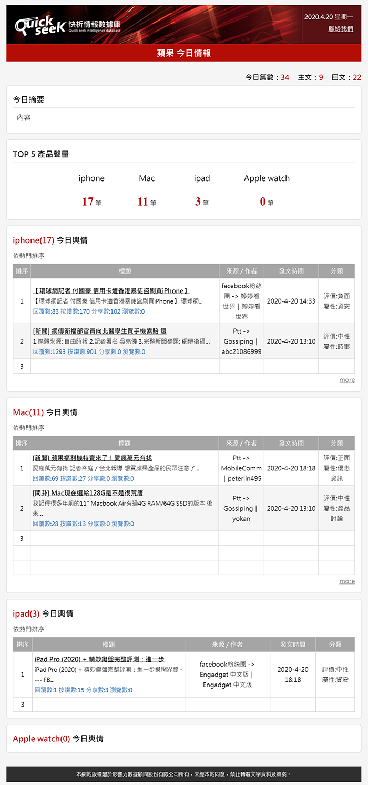
Task: Click the source cell with abc21086999
Action: (x=242, y=341)
